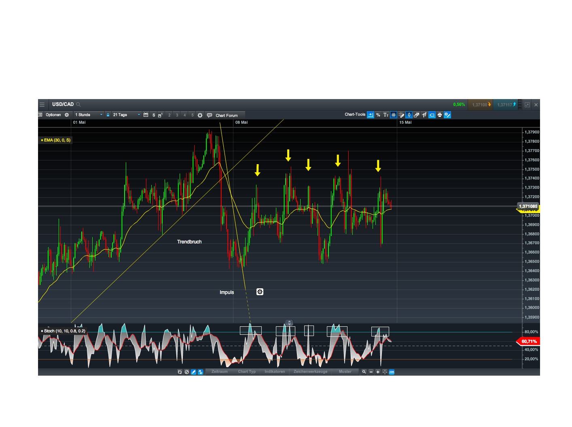Image resolution: width=572 pixels, height=427 pixels.
Task: Open the hamburger menu top left
Action: [x=42, y=104]
